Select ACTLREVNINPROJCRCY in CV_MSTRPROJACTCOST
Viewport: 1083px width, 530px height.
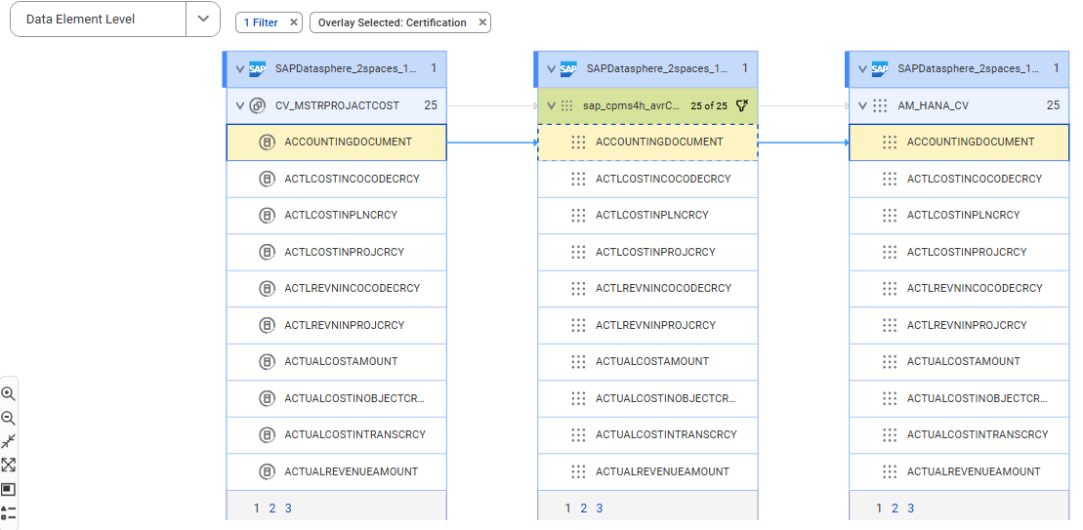click(336, 325)
